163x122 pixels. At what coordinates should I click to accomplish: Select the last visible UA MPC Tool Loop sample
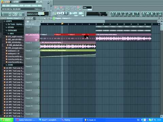click(14, 116)
